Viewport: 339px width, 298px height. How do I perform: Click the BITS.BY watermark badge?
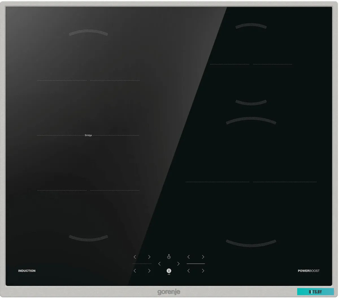point(315,292)
